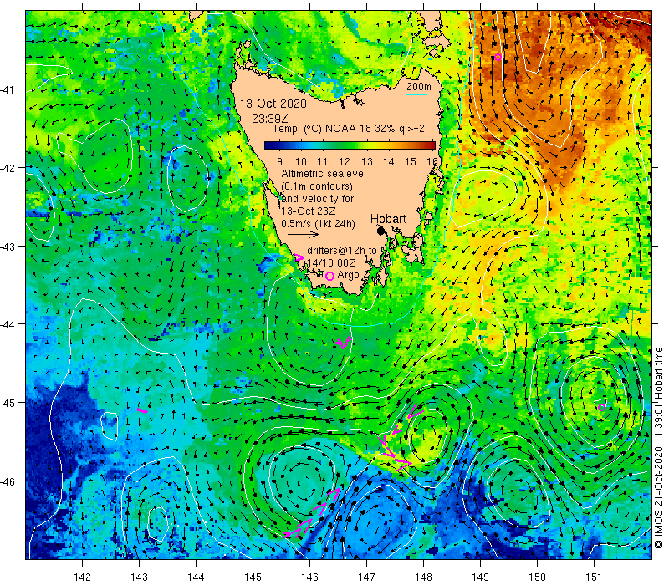The image size is (669, 585).
Task: Click the latitude axis label "-41"
Action: (8, 89)
